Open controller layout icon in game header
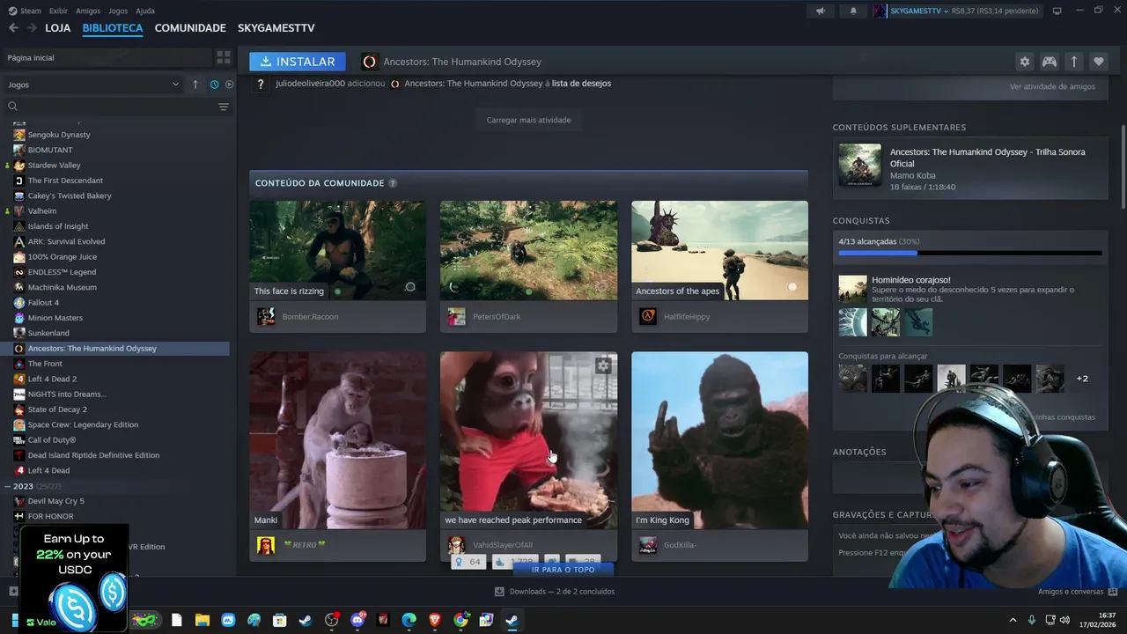The width and height of the screenshot is (1127, 634). click(x=1050, y=62)
